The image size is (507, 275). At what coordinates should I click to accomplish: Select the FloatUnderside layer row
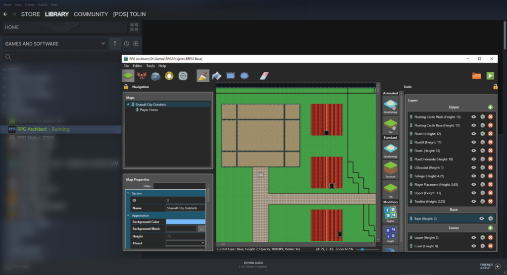coord(452,159)
